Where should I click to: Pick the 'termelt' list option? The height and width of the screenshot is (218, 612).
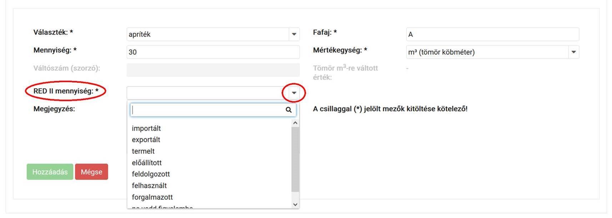coord(143,151)
